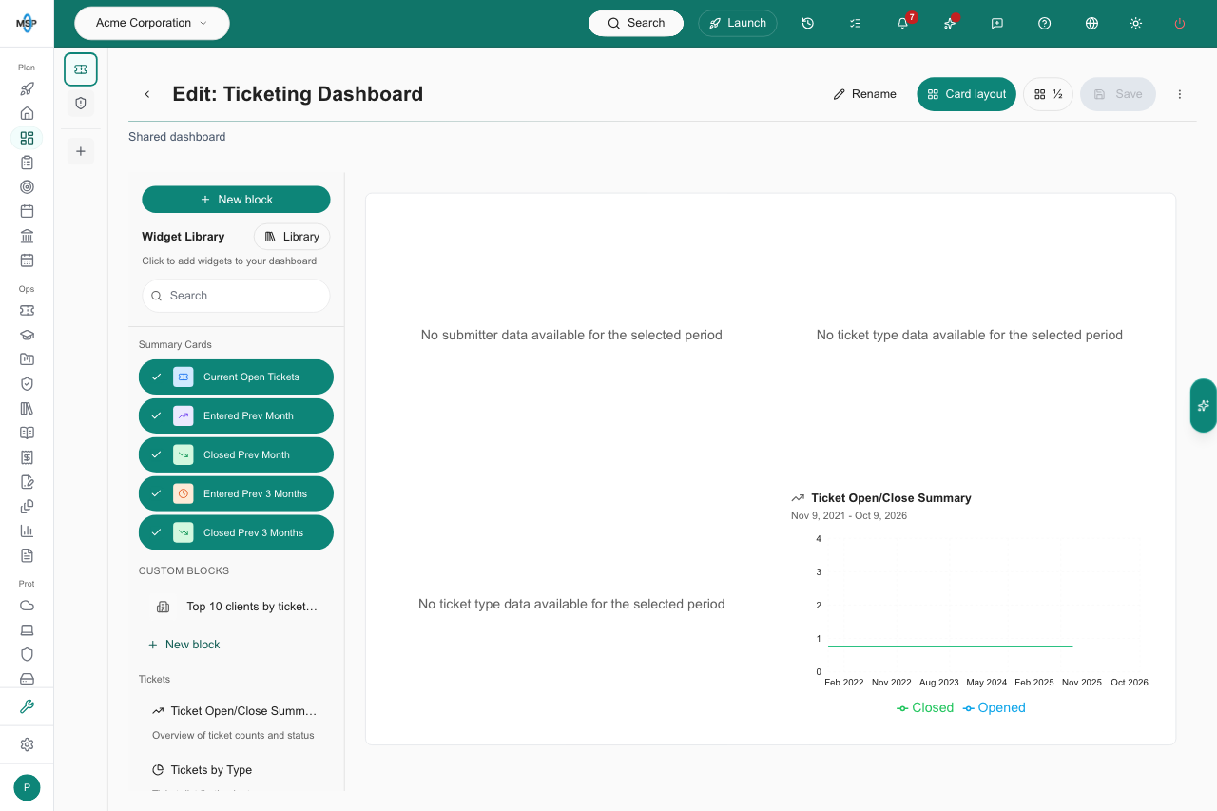Viewport: 1217px width, 811px height.
Task: Select the shield dashboard tab icon
Action: coord(81,103)
